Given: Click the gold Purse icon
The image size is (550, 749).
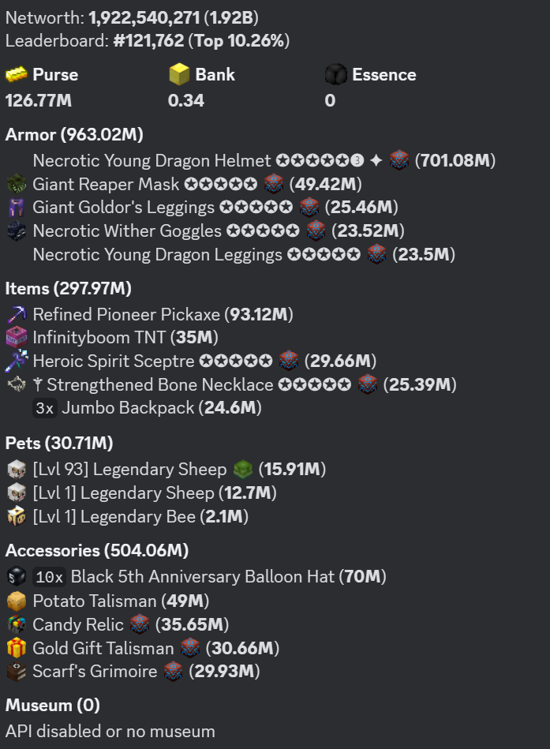Looking at the screenshot, I should pos(17,75).
